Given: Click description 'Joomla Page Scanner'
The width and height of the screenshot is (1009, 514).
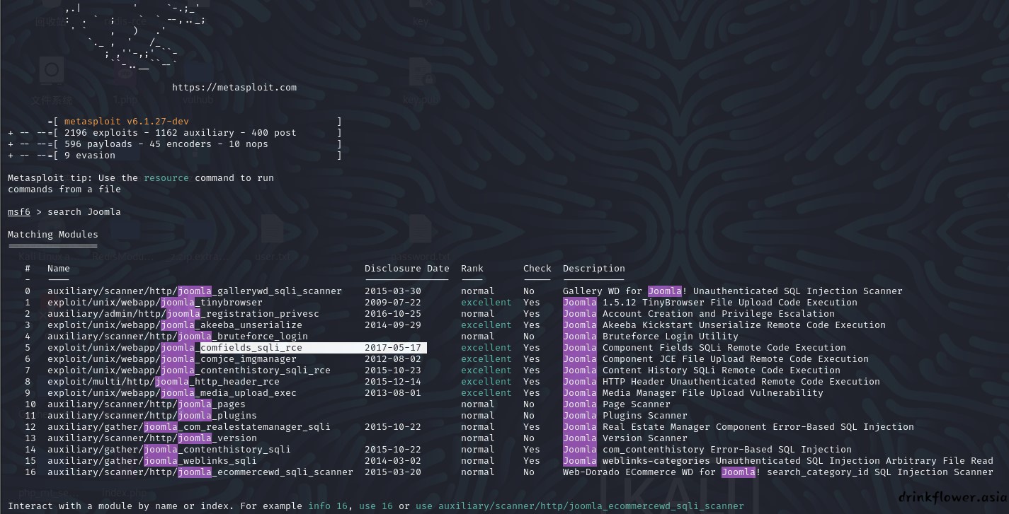Looking at the screenshot, I should [x=617, y=404].
